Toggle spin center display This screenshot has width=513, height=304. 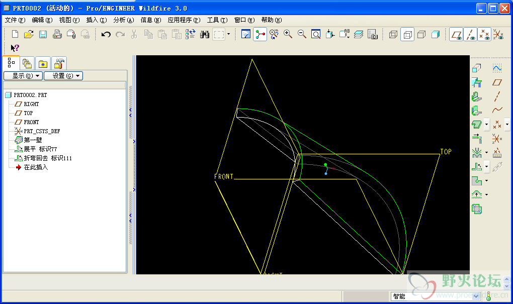260,34
